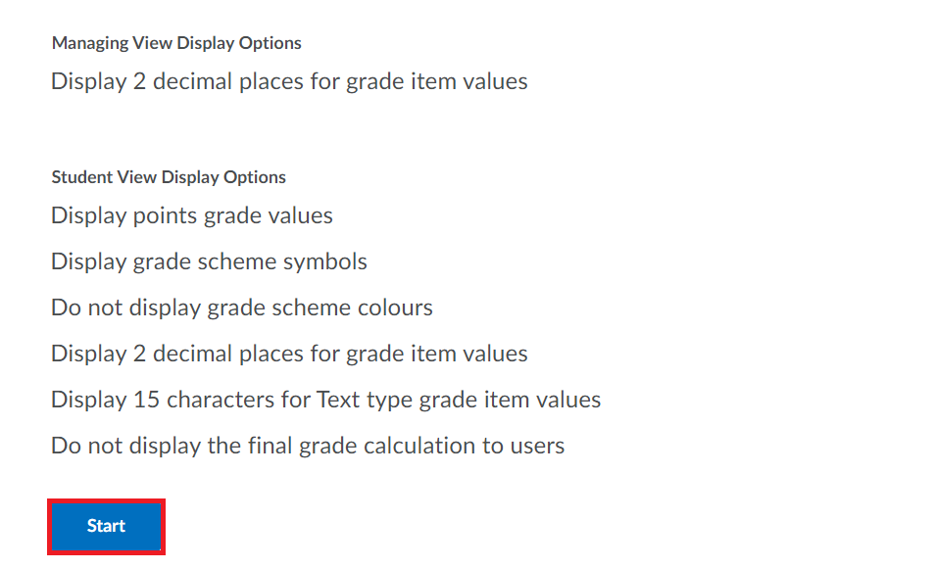
Task: Click decimal places line under Managing View
Action: tap(289, 81)
